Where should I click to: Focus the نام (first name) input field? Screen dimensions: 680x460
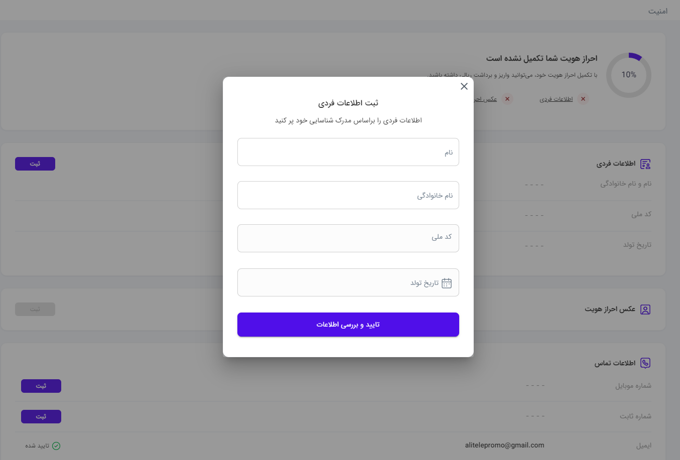pyautogui.click(x=348, y=152)
